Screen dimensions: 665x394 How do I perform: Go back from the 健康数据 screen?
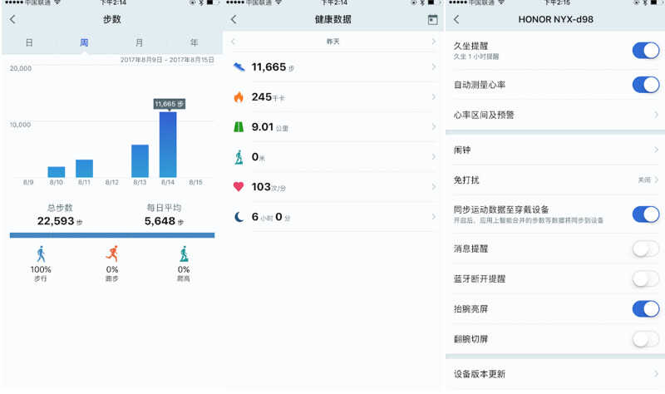[234, 19]
